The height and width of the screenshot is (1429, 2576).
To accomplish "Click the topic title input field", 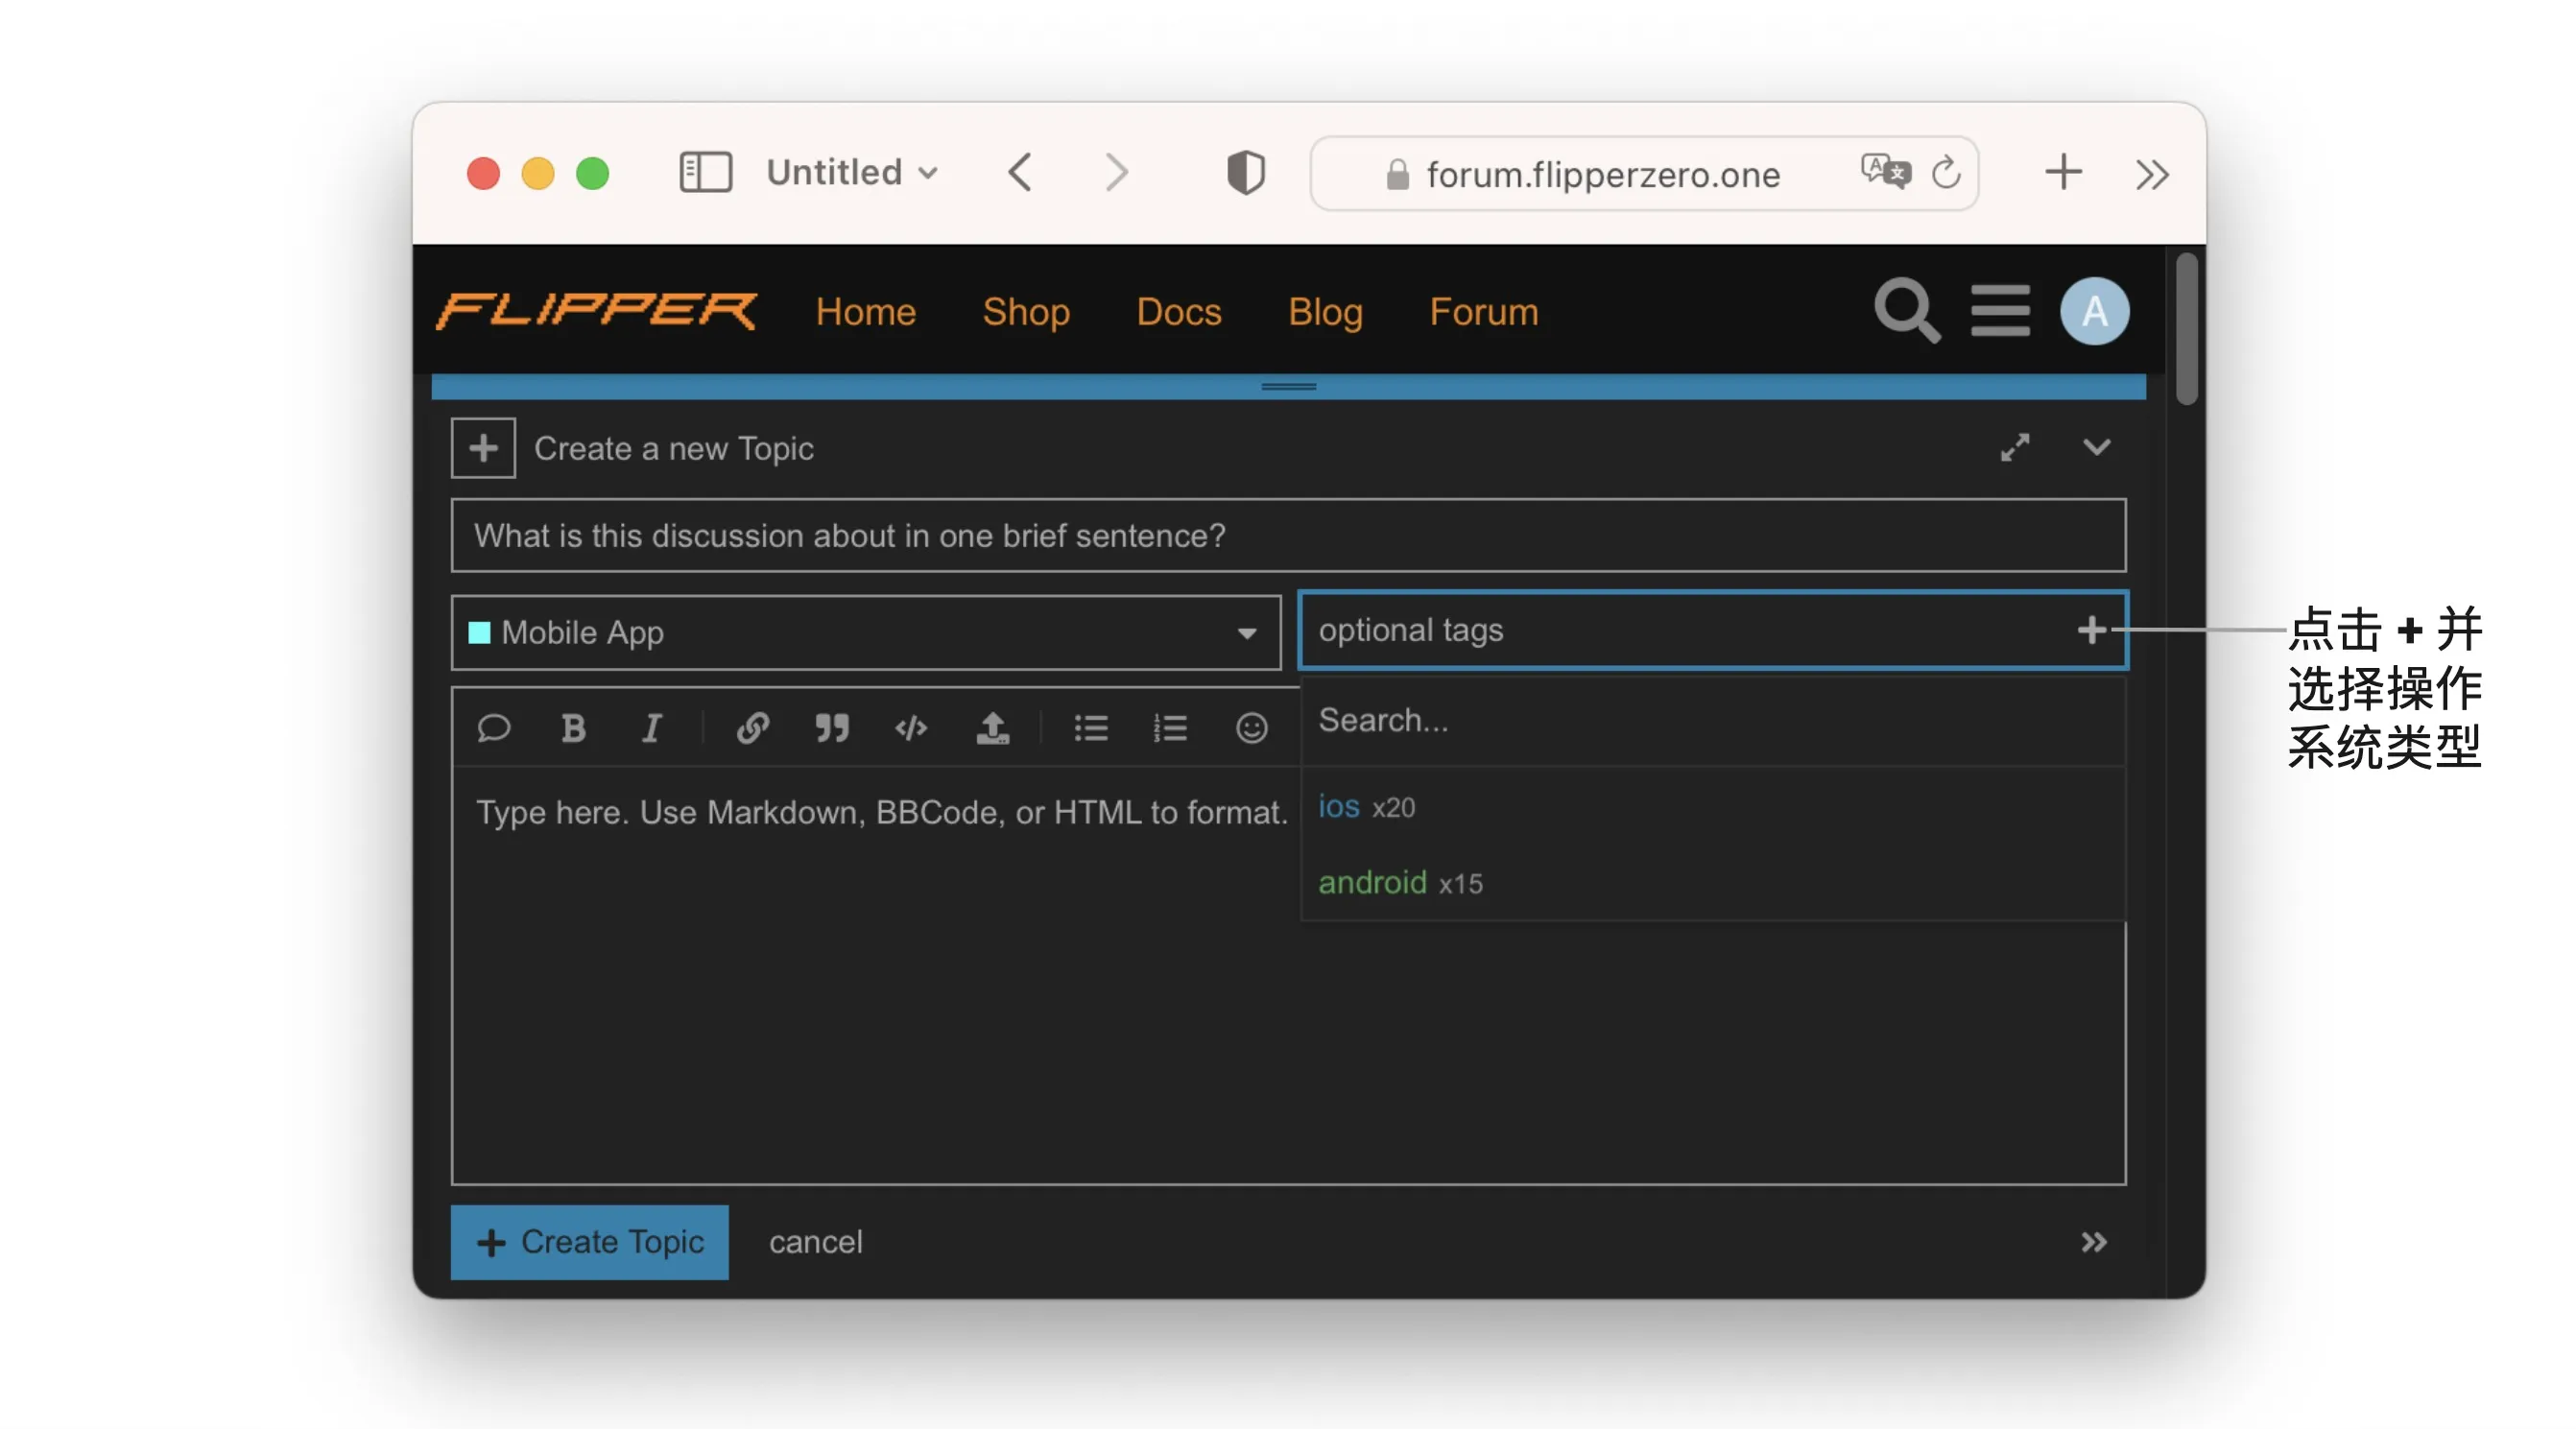I will 1288,536.
